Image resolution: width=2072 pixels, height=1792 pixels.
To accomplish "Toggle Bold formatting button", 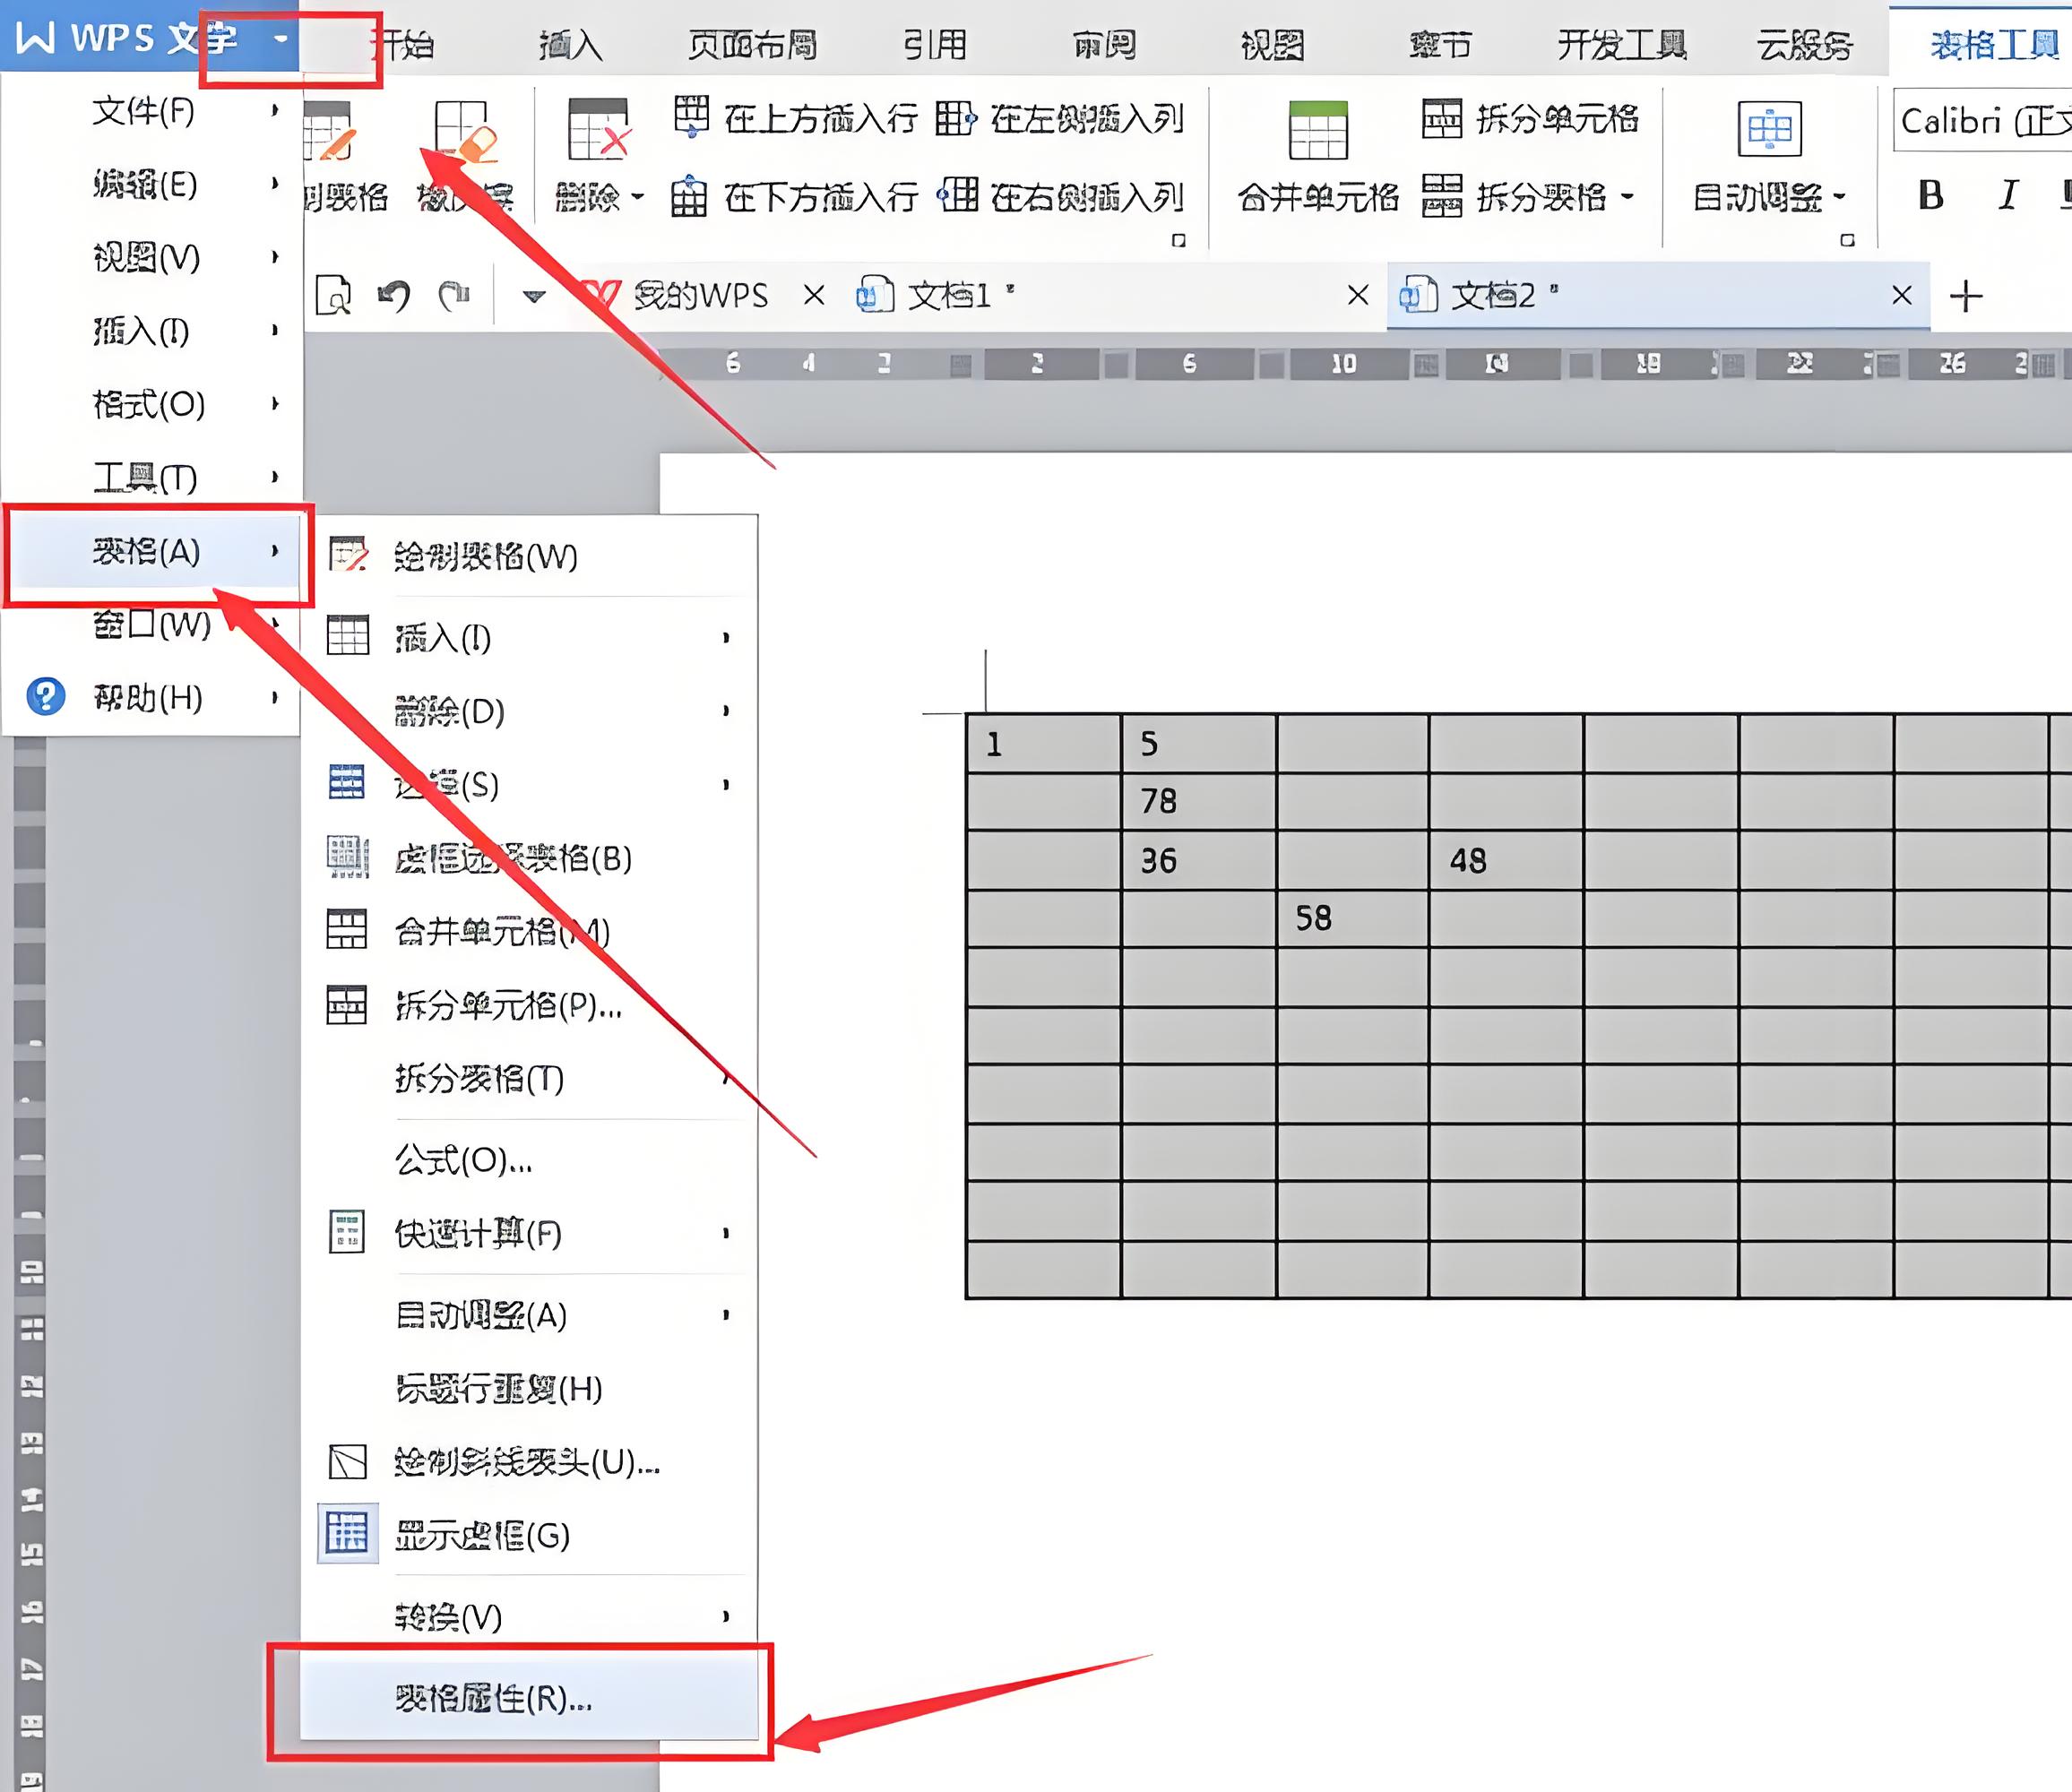I will (x=1930, y=195).
